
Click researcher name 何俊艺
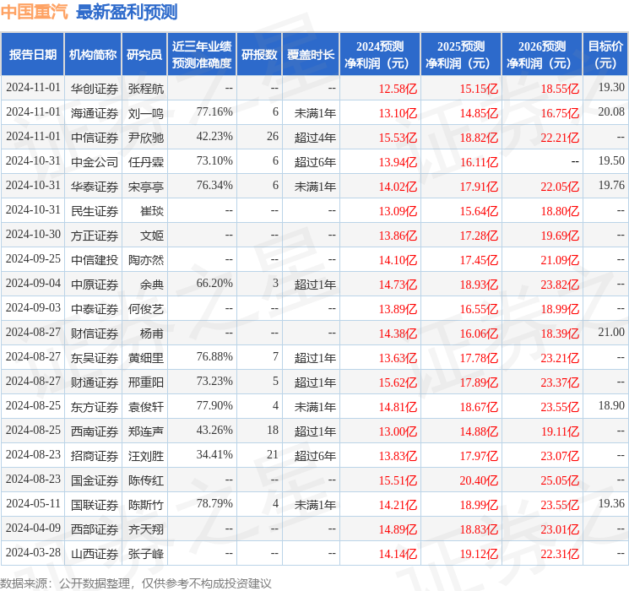(146, 309)
